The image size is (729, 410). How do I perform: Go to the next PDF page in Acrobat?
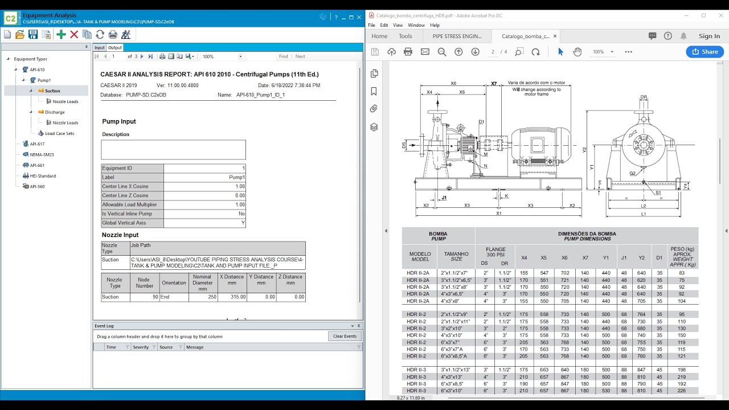coord(476,52)
